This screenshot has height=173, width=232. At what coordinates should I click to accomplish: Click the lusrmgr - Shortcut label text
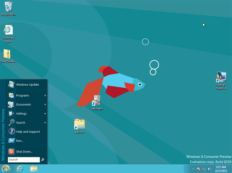[x=221, y=87]
